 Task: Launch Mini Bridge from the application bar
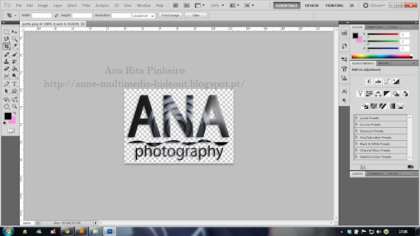pyautogui.click(x=186, y=5)
